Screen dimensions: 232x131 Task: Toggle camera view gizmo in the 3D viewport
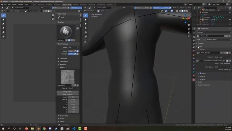pos(189,32)
